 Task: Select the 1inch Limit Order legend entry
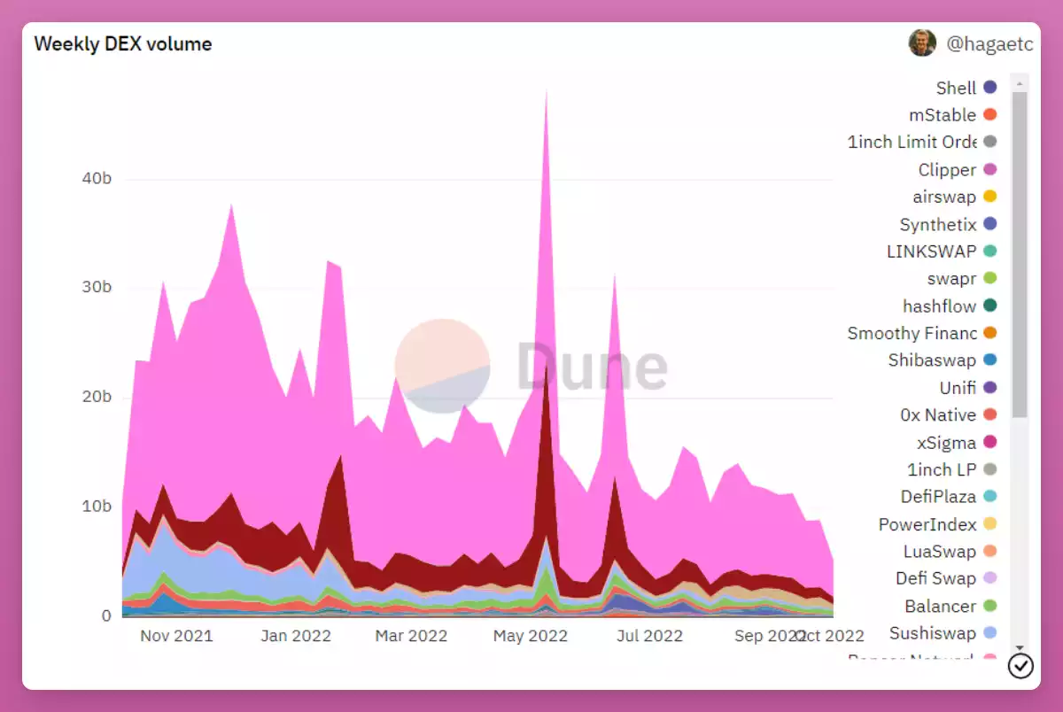(912, 143)
